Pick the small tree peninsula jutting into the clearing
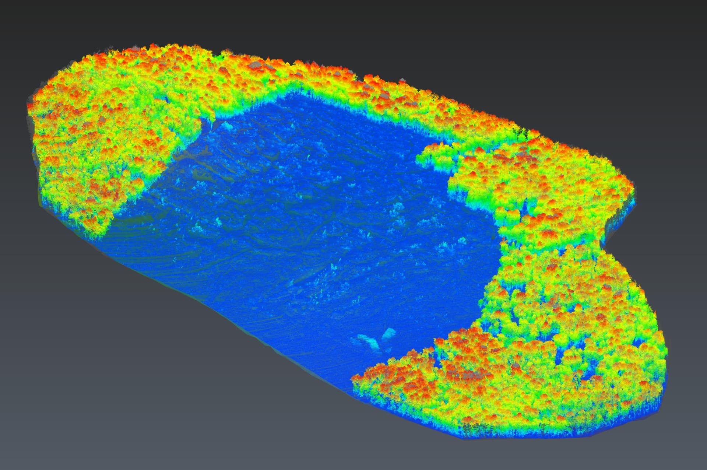Viewport: 707px width, 470px height. pyautogui.click(x=438, y=157)
